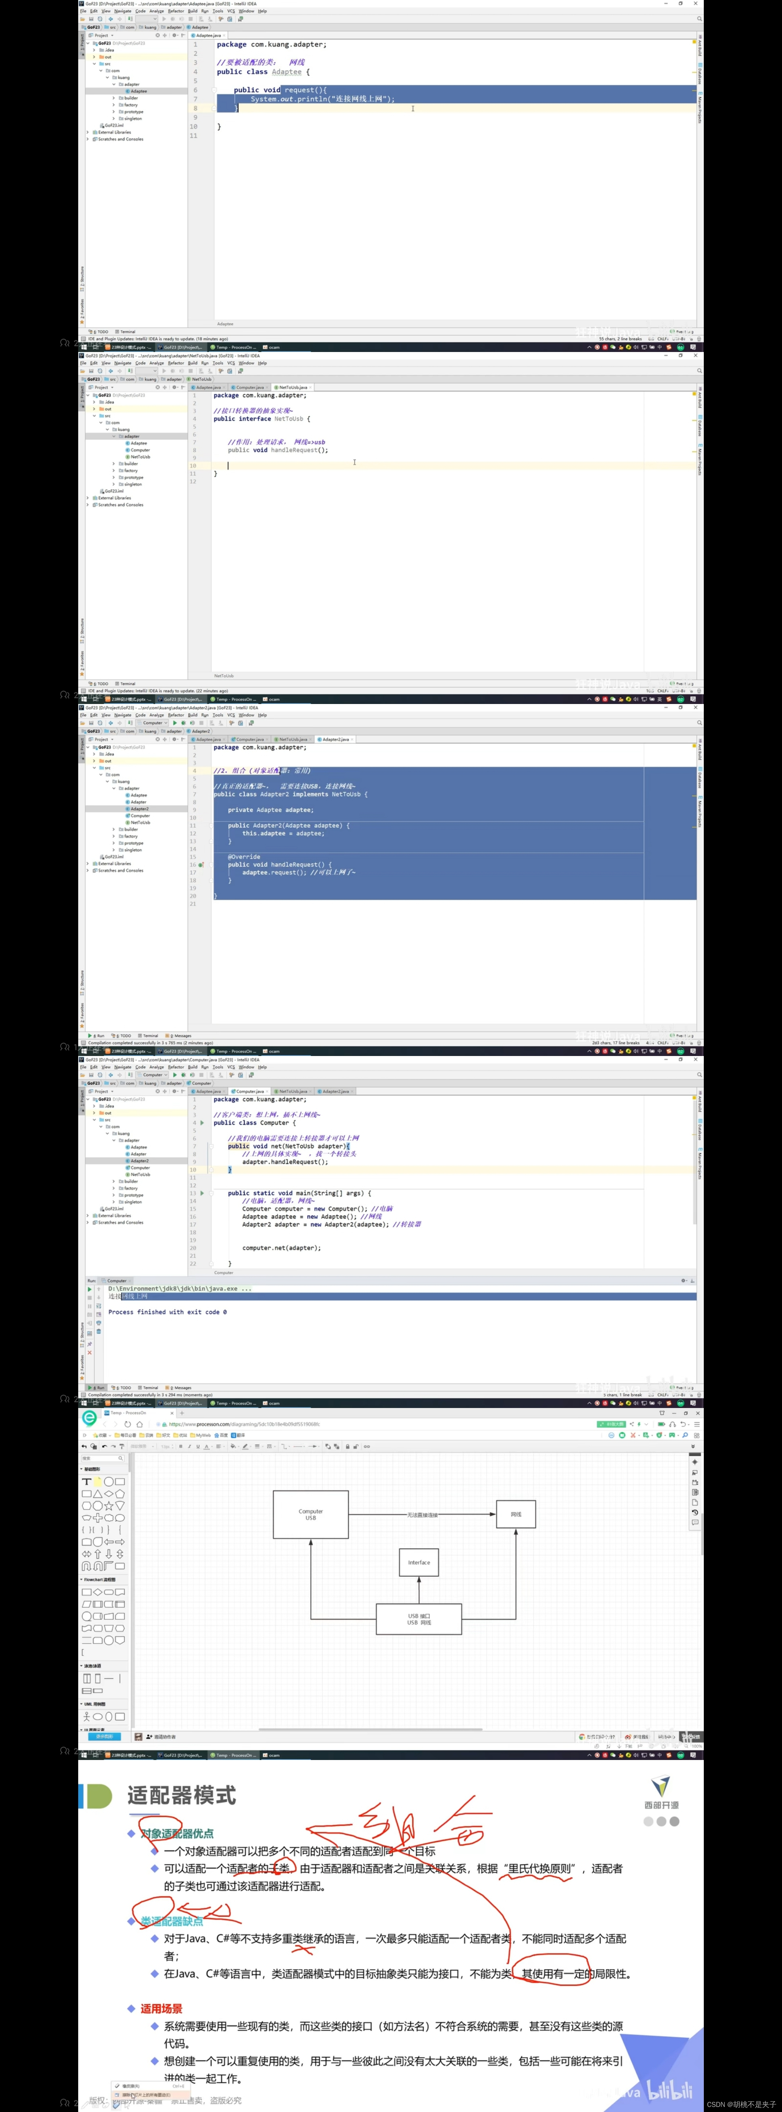The height and width of the screenshot is (2112, 782).
Task: Click Temp - ProcessOn taskbar item below first window
Action: tap(234, 347)
